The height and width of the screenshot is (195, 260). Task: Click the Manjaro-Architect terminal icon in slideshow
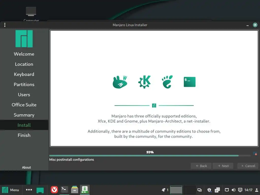[x=189, y=82]
